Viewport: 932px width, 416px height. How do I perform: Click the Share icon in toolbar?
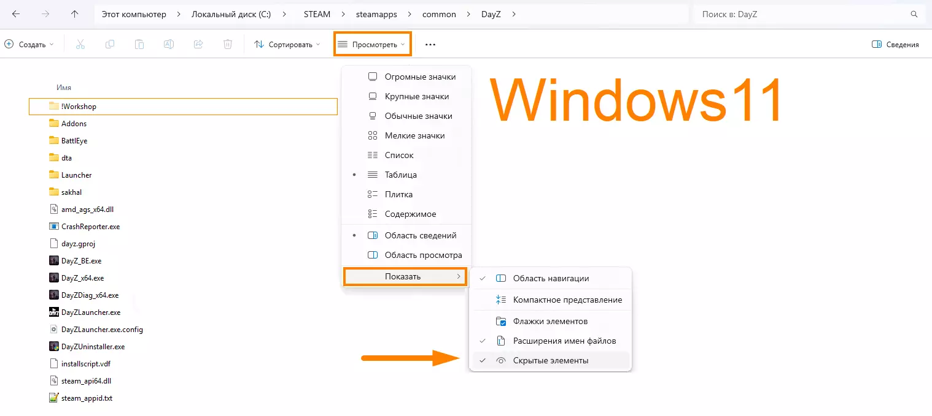[x=198, y=44]
